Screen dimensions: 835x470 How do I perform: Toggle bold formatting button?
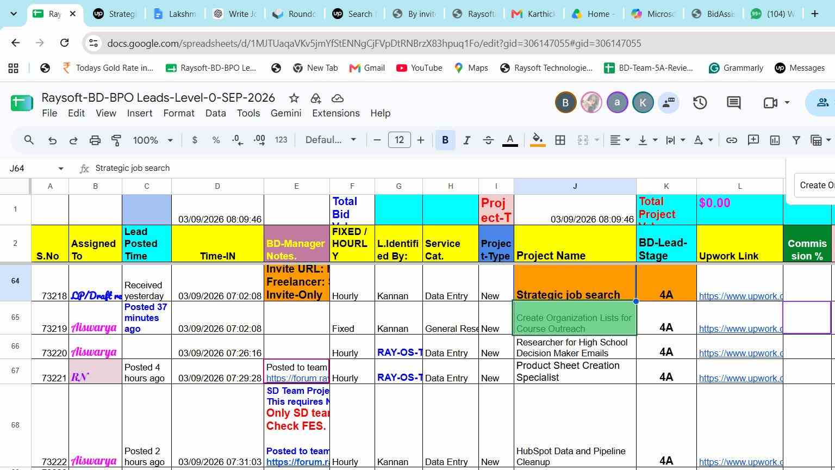point(445,140)
